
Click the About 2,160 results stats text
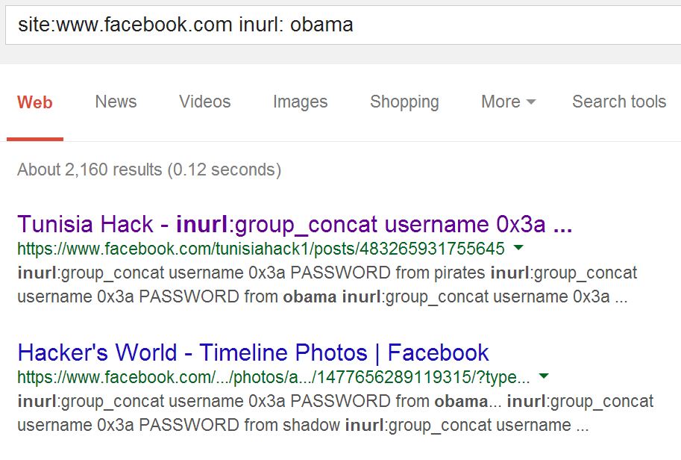click(x=149, y=170)
